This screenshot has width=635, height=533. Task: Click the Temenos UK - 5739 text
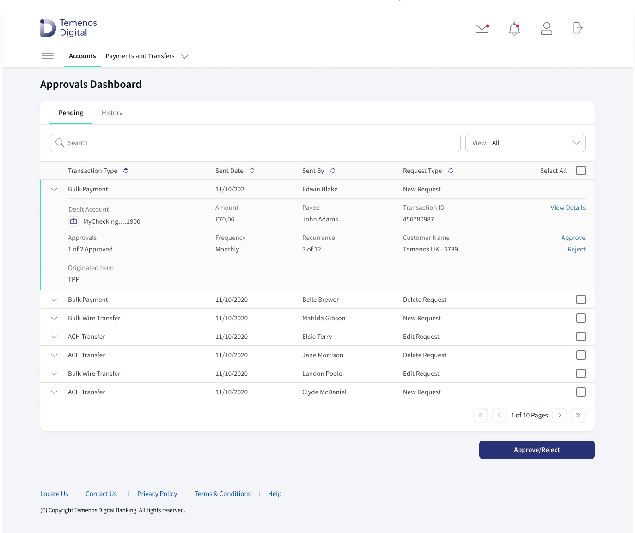[x=430, y=249]
